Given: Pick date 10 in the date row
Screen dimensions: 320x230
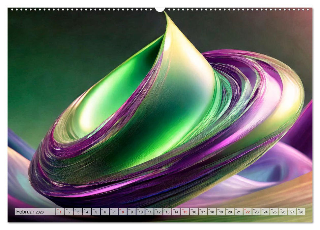Looking at the screenshot, I should pyautogui.click(x=141, y=212).
